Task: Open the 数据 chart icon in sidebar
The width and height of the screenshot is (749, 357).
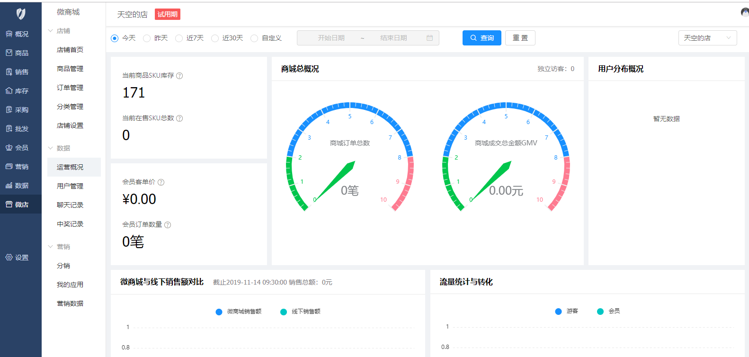Action: coord(9,186)
